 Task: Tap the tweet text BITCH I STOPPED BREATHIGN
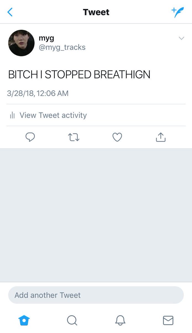(79, 75)
